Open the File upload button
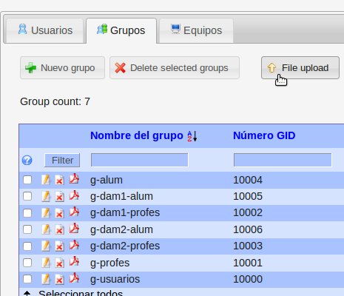This screenshot has height=296, width=344. click(300, 68)
